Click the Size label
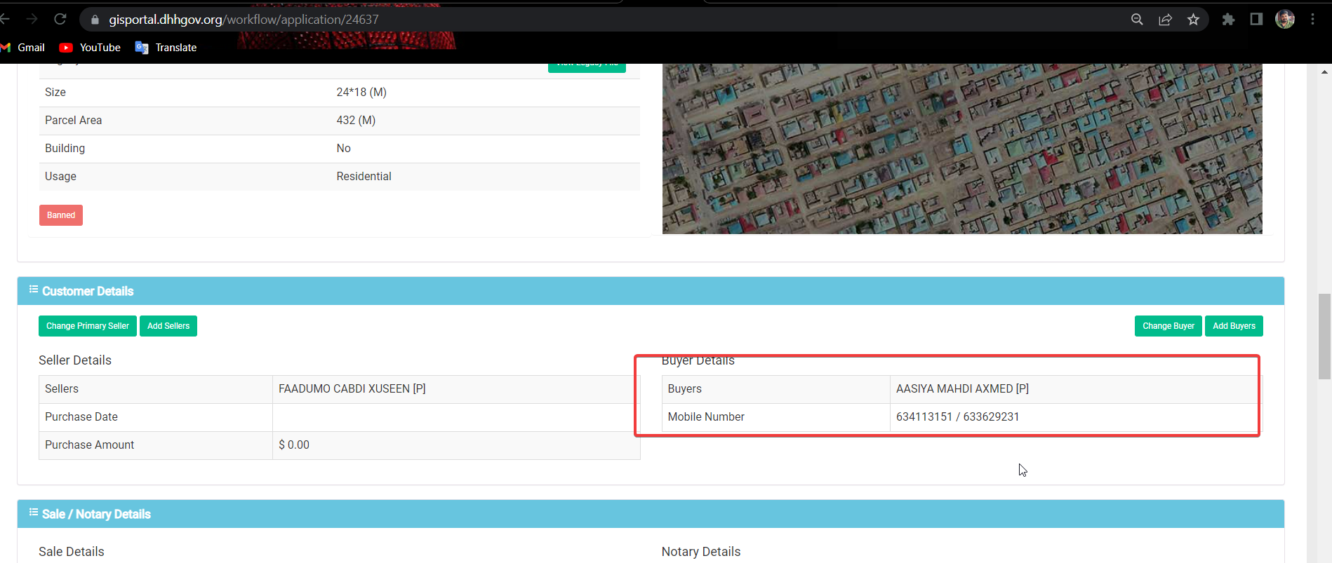This screenshot has height=563, width=1332. click(55, 93)
